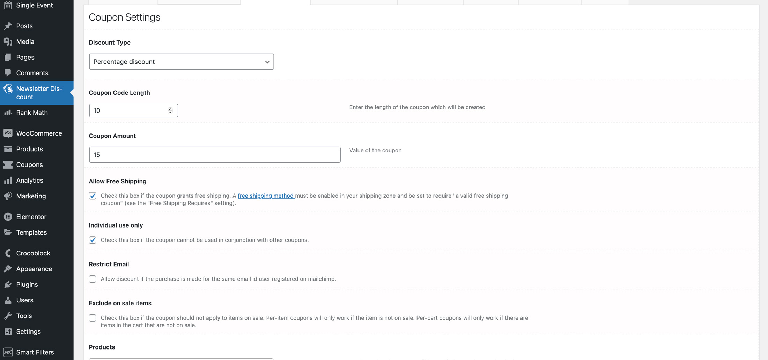Viewport: 768px width, 360px height.
Task: Click the Marketing megaphone icon
Action: tap(8, 196)
